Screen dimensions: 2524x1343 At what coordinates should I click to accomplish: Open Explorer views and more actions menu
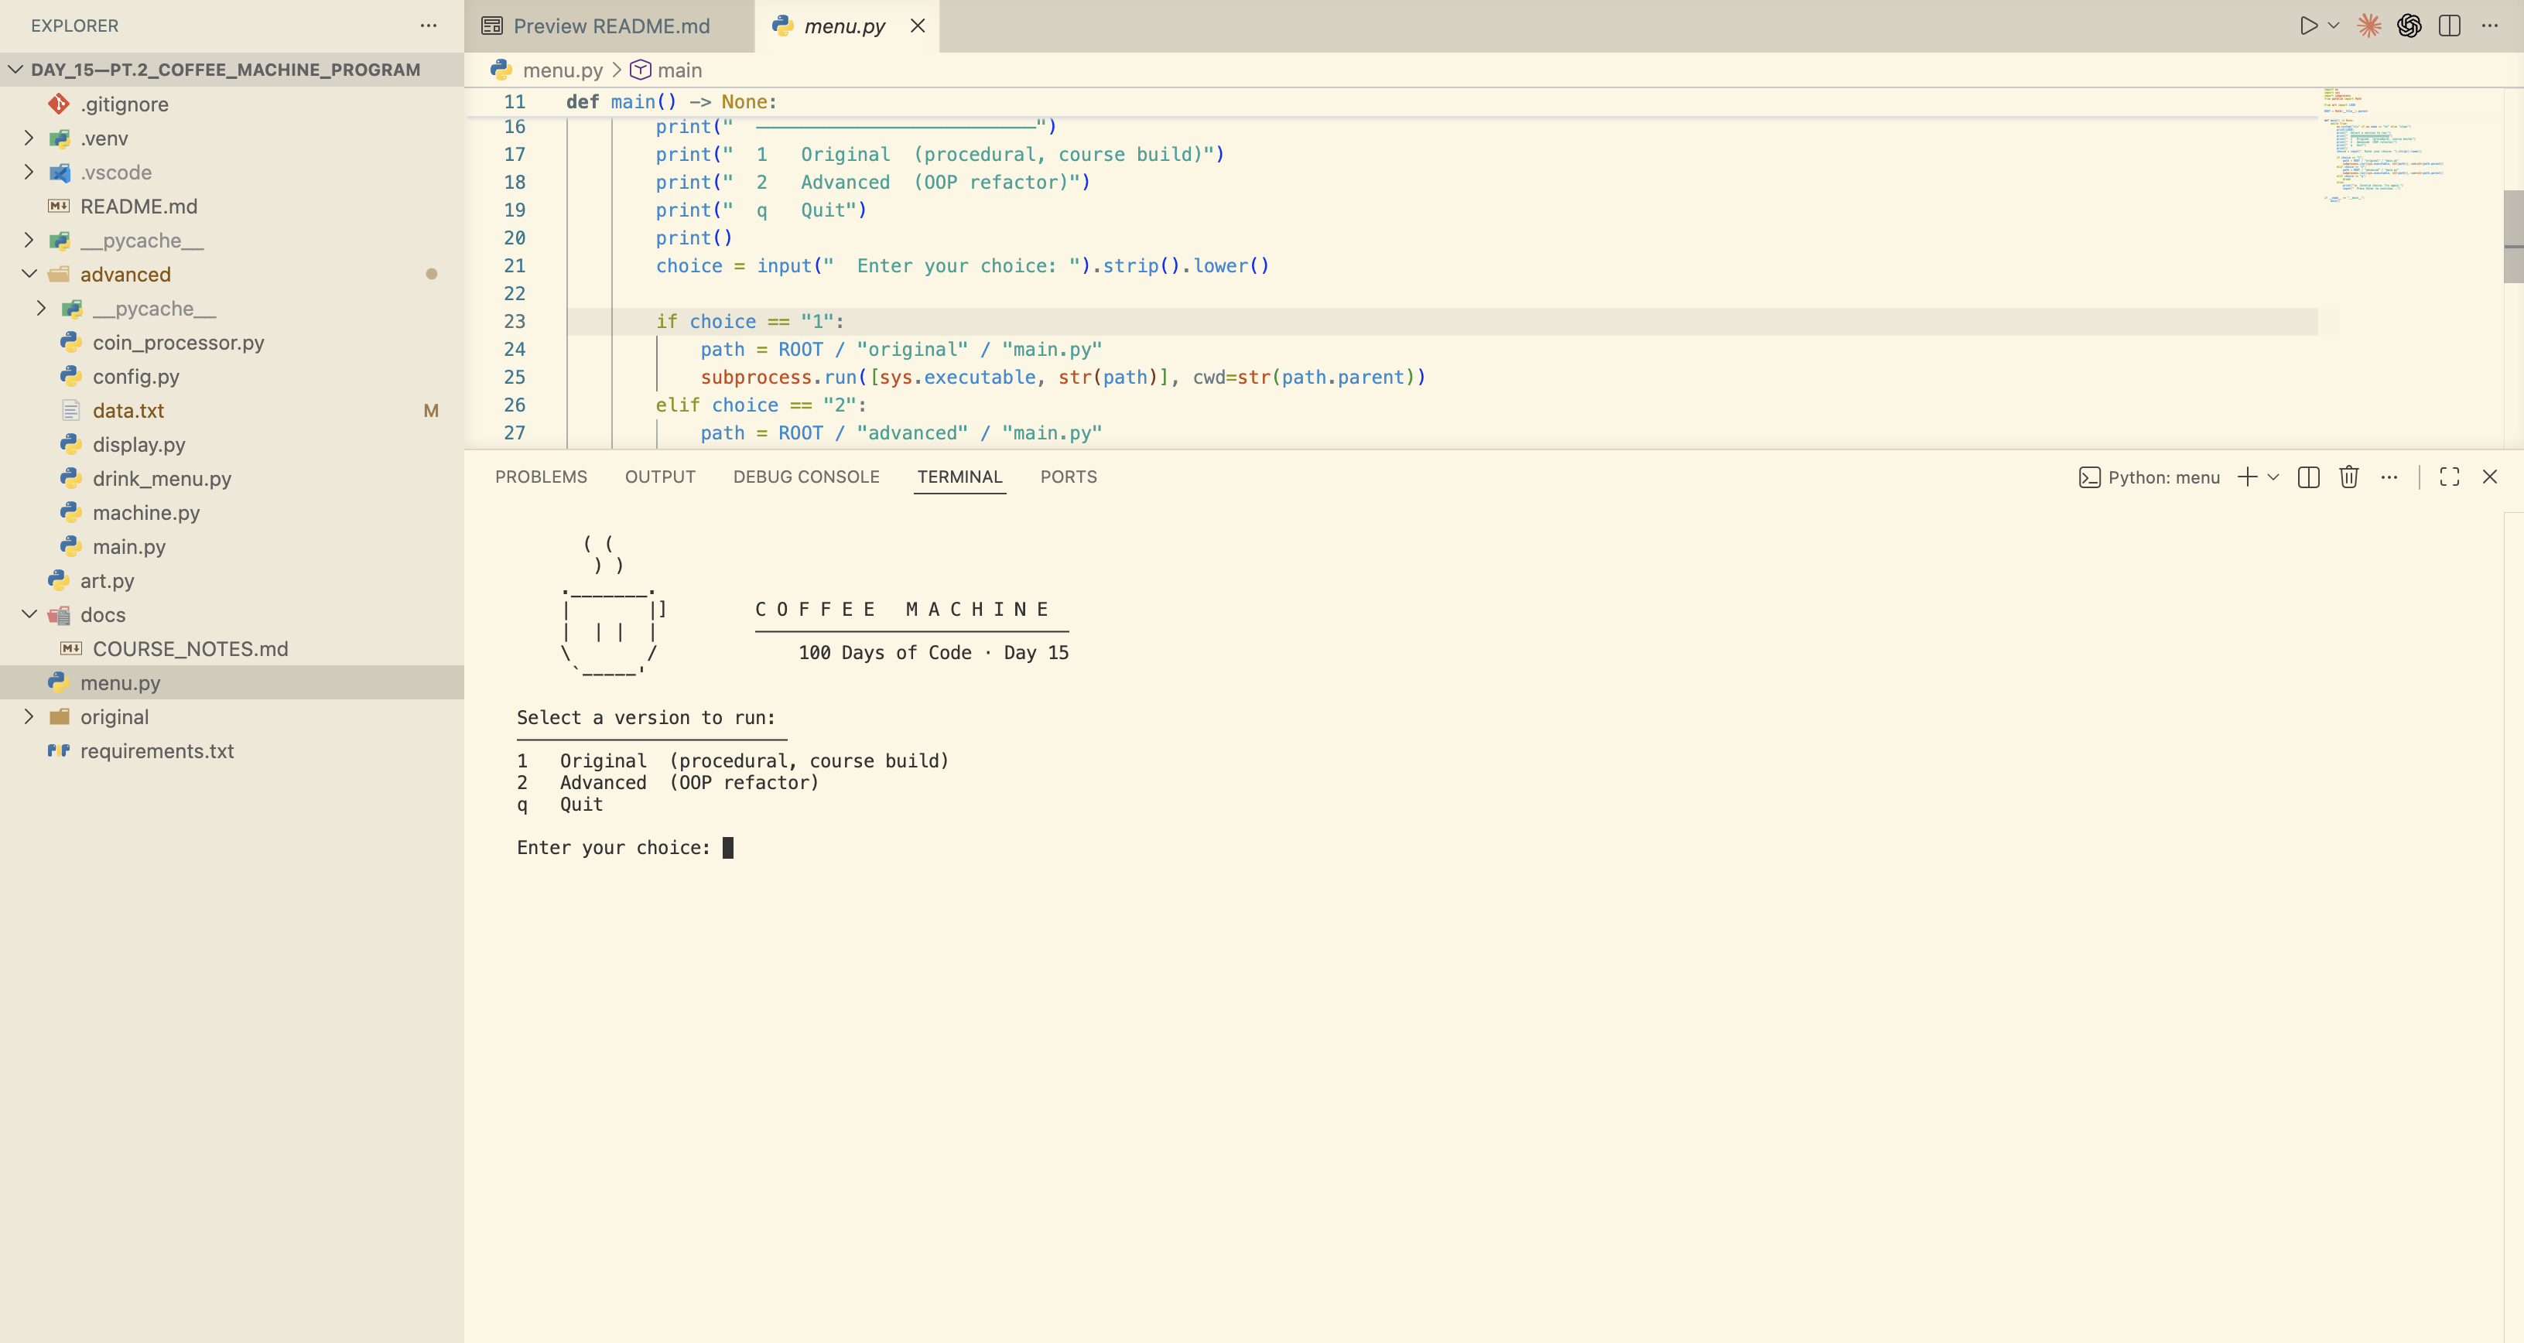(428, 26)
